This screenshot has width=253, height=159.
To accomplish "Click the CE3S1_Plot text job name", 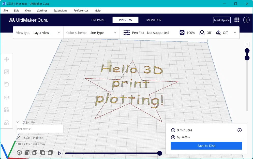I will point(34,138).
